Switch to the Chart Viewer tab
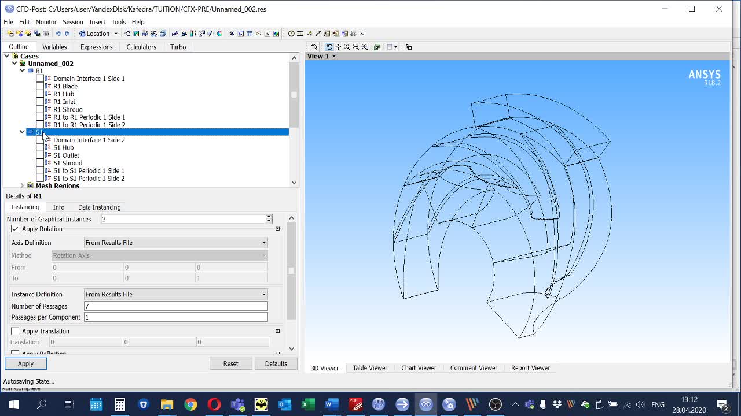The height and width of the screenshot is (416, 741). (x=419, y=368)
